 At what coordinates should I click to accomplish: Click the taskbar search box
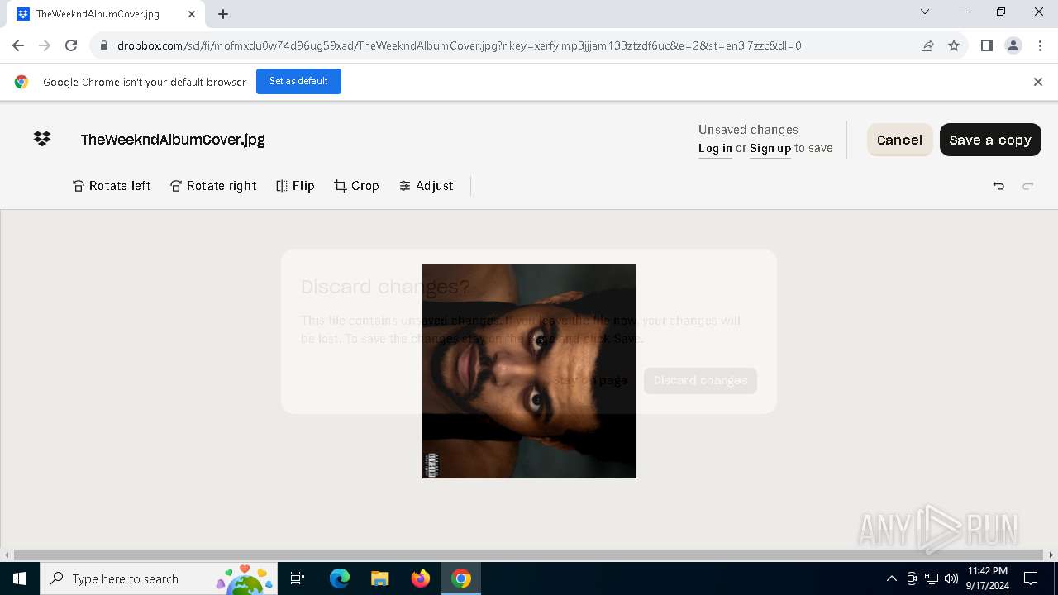coord(159,578)
